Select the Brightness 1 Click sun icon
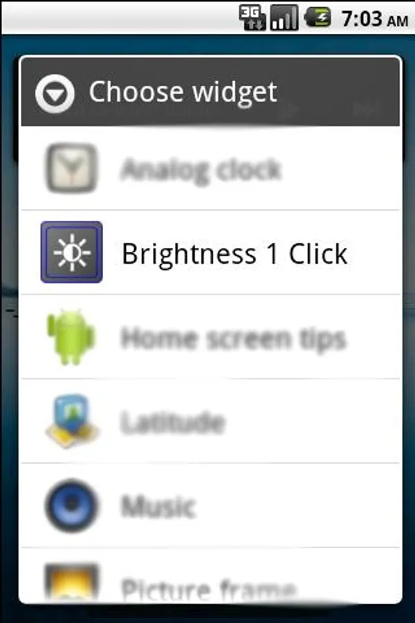The width and height of the screenshot is (415, 623). pyautogui.click(x=71, y=252)
